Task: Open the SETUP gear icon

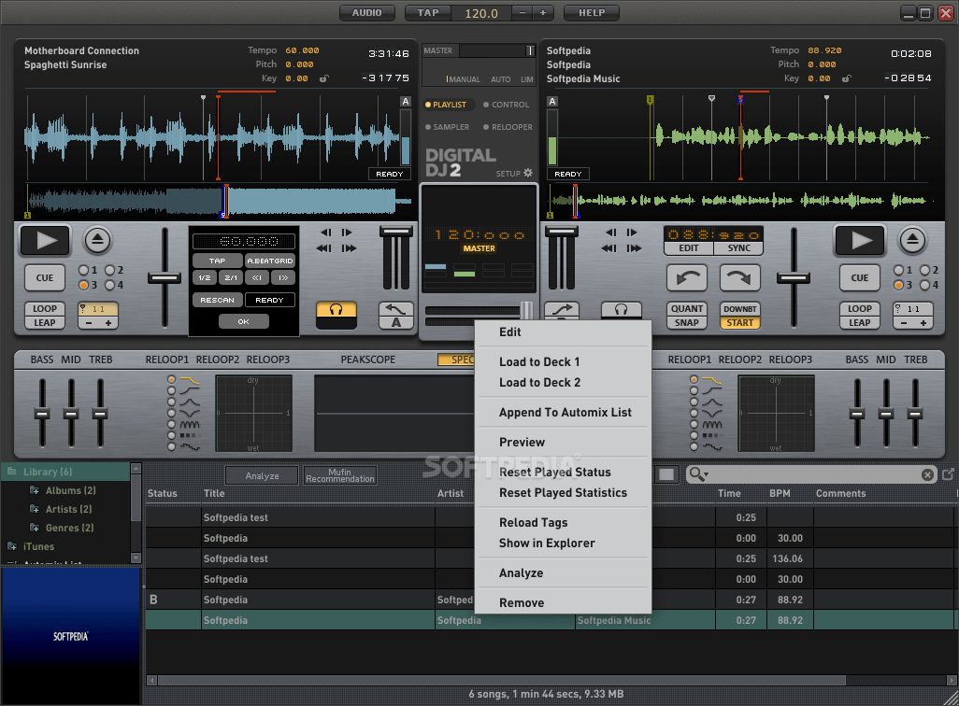Action: [x=526, y=174]
